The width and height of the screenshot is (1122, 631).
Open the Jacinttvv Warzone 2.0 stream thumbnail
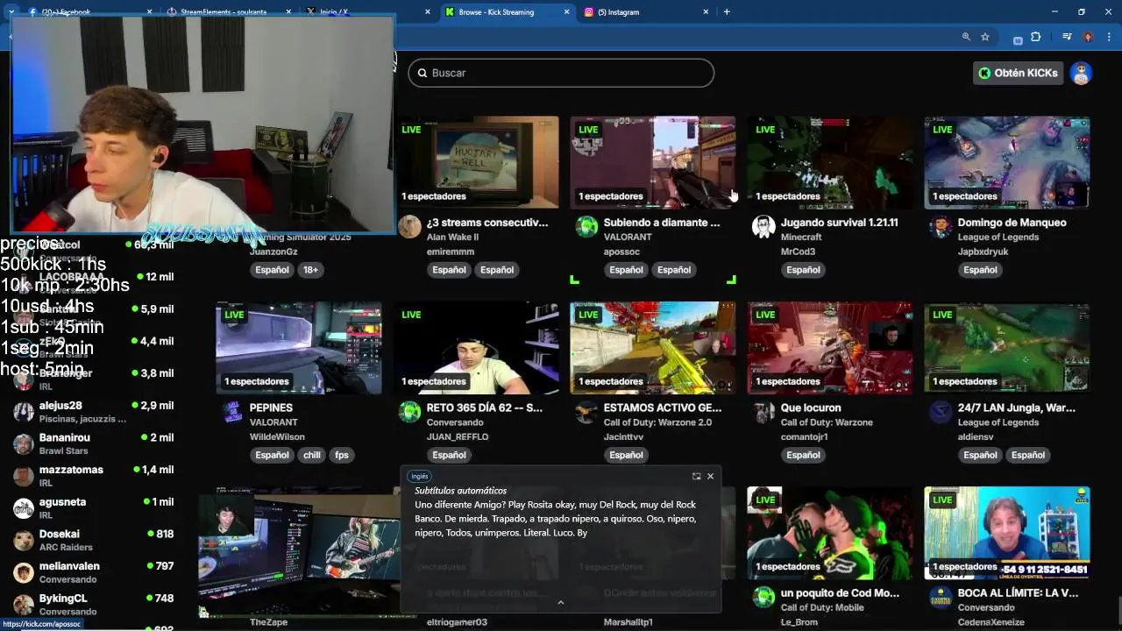653,348
